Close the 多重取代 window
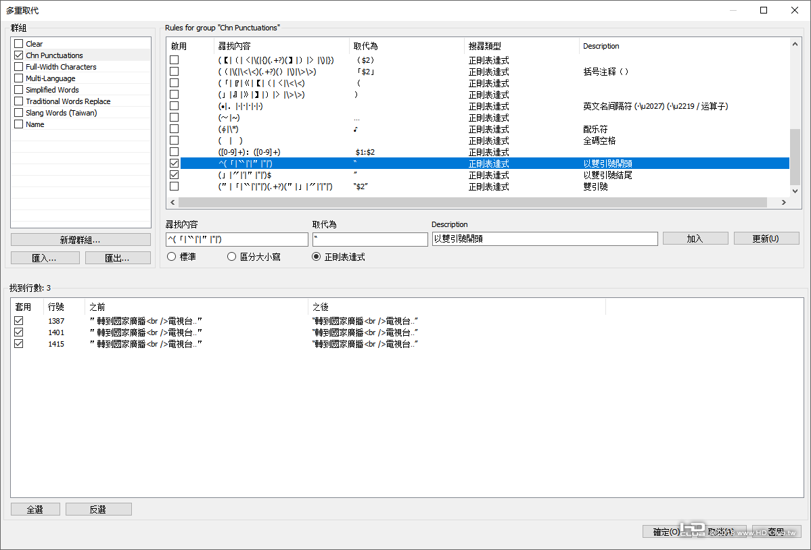Screen dimensions: 811x550 point(795,10)
